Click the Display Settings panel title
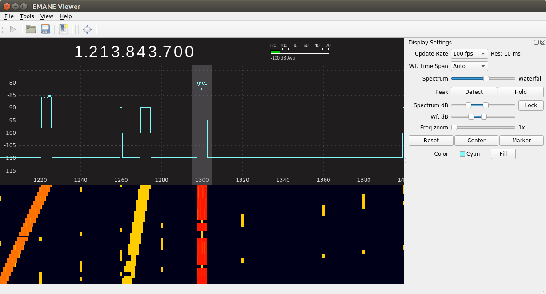 point(430,43)
